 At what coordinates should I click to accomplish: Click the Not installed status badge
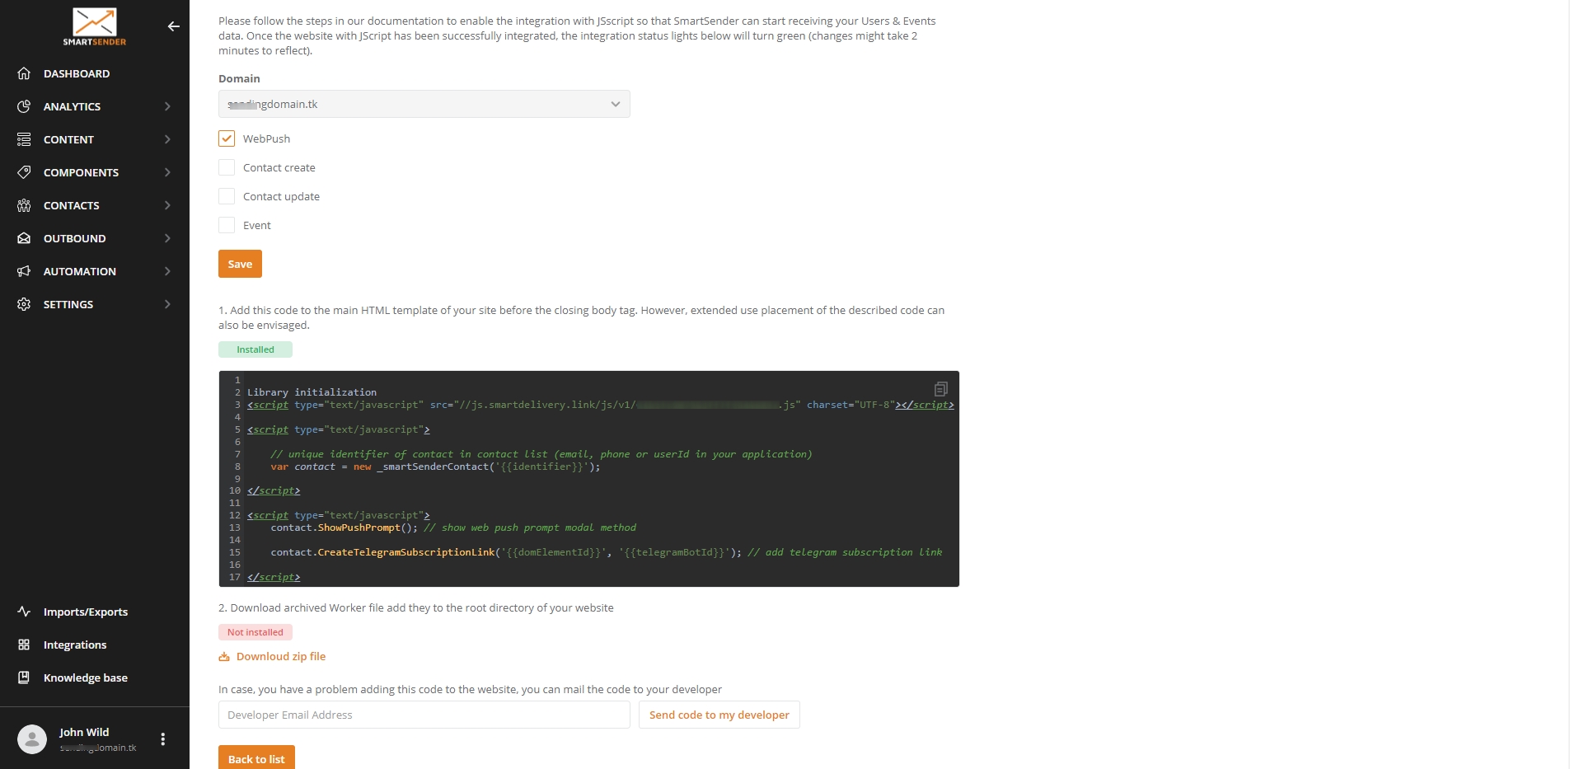point(255,632)
